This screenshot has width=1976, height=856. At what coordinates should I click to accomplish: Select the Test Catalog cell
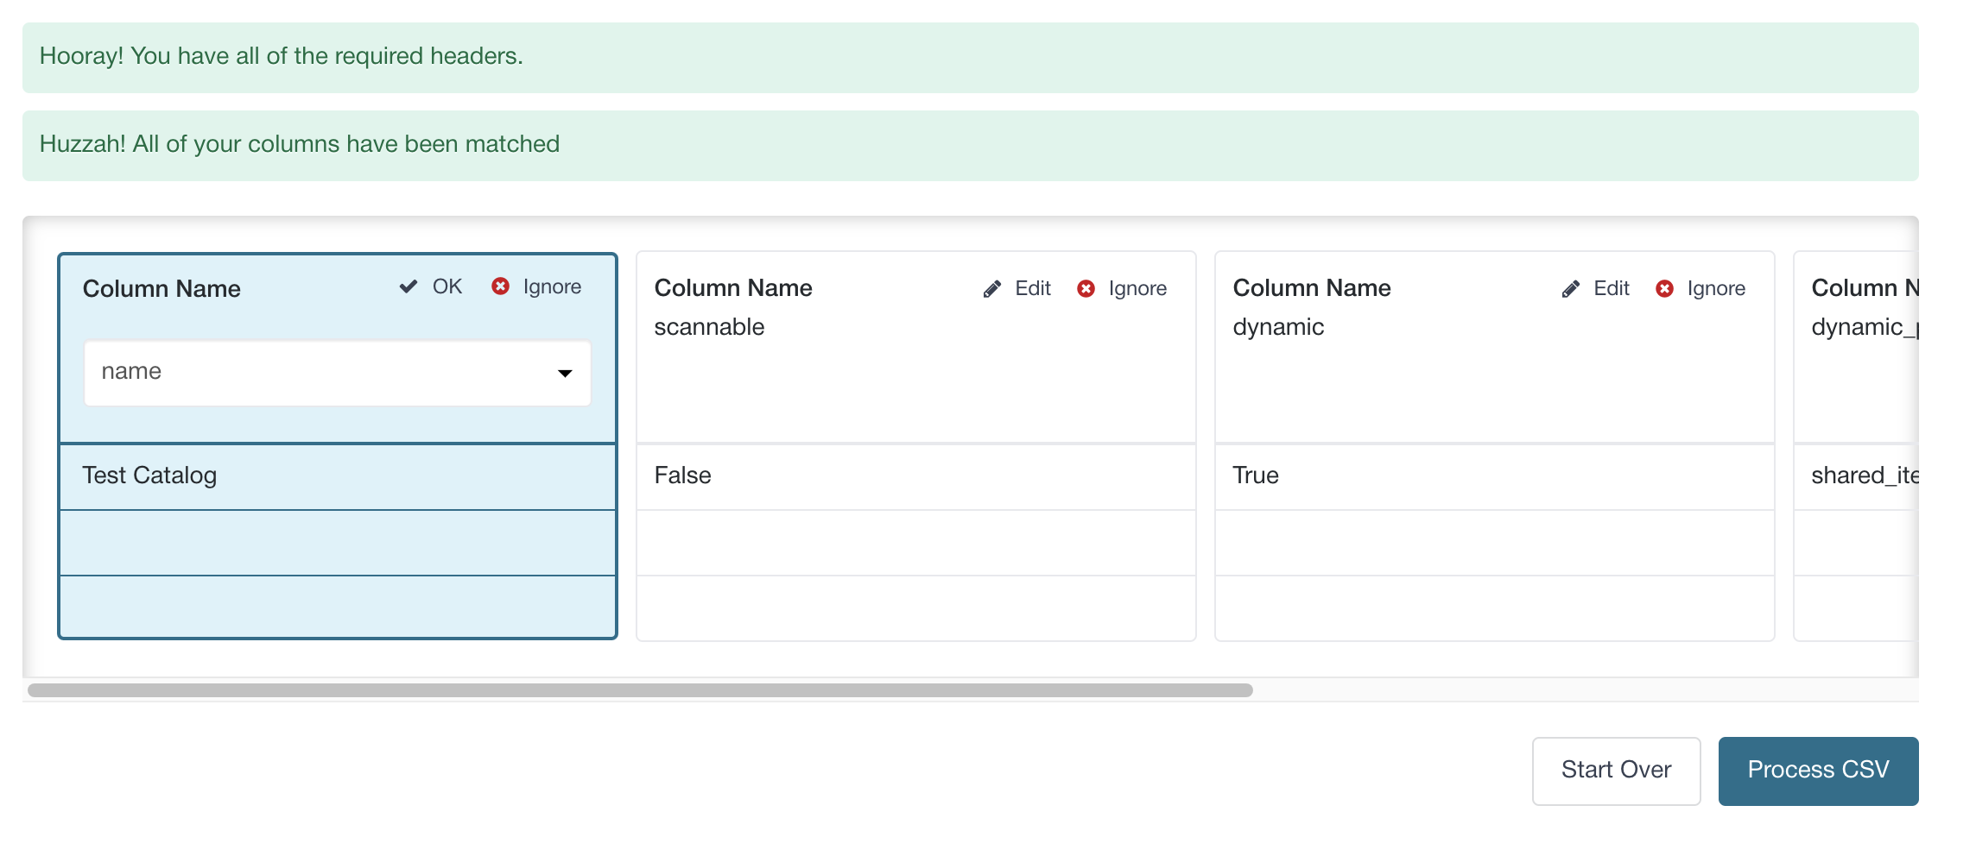(x=338, y=476)
